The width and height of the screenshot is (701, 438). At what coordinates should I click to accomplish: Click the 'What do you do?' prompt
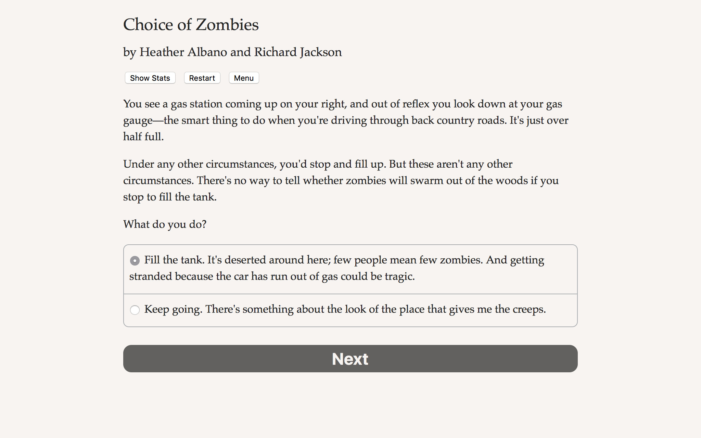[165, 224]
